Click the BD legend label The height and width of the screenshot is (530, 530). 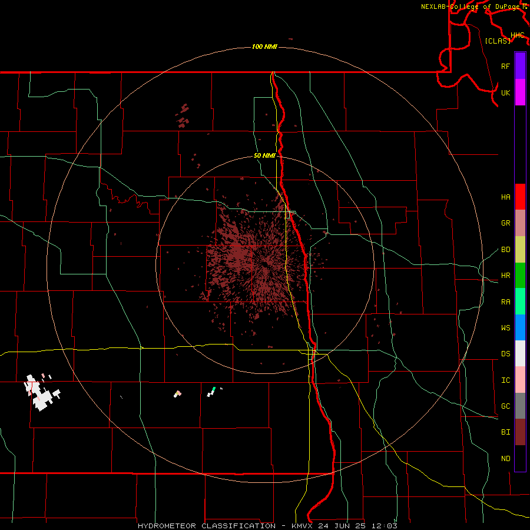click(506, 250)
